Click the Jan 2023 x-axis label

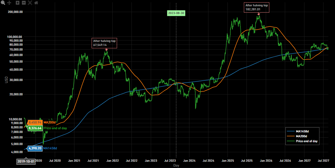(151, 161)
